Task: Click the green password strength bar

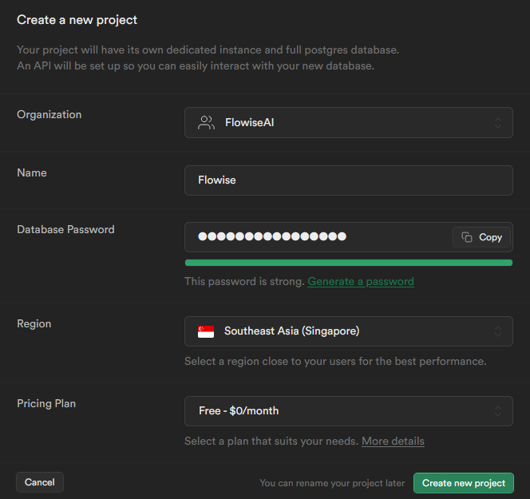Action: point(348,262)
